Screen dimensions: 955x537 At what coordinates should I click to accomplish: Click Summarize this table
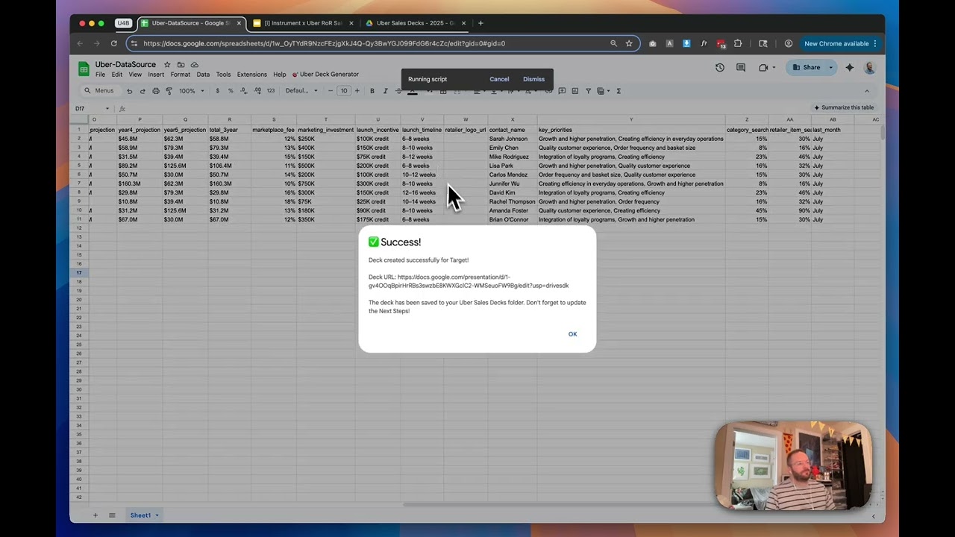pyautogui.click(x=844, y=107)
